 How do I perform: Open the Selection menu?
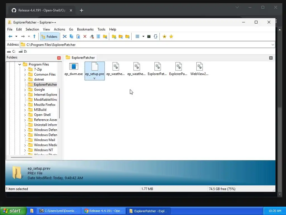pyautogui.click(x=32, y=29)
